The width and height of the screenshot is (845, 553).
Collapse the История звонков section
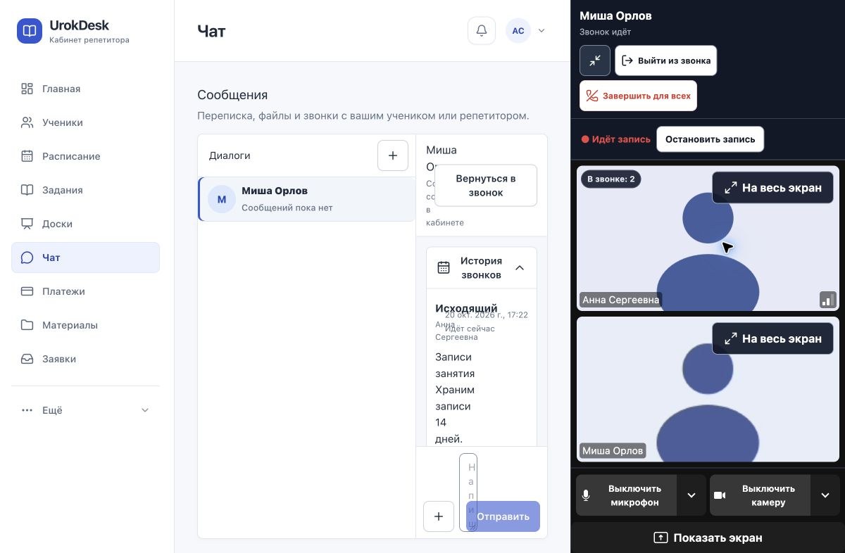[482, 268]
